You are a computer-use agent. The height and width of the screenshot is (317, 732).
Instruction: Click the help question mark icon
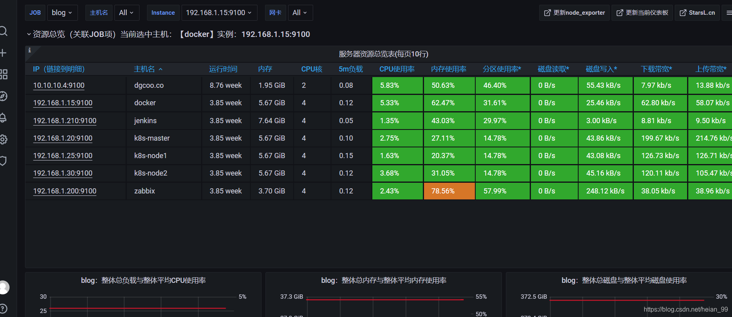tap(3, 308)
